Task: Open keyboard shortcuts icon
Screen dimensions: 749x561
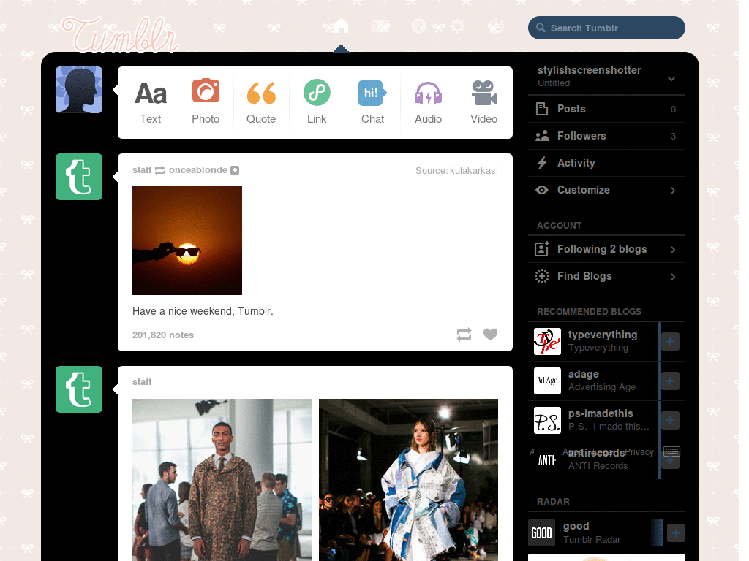Action: click(671, 451)
